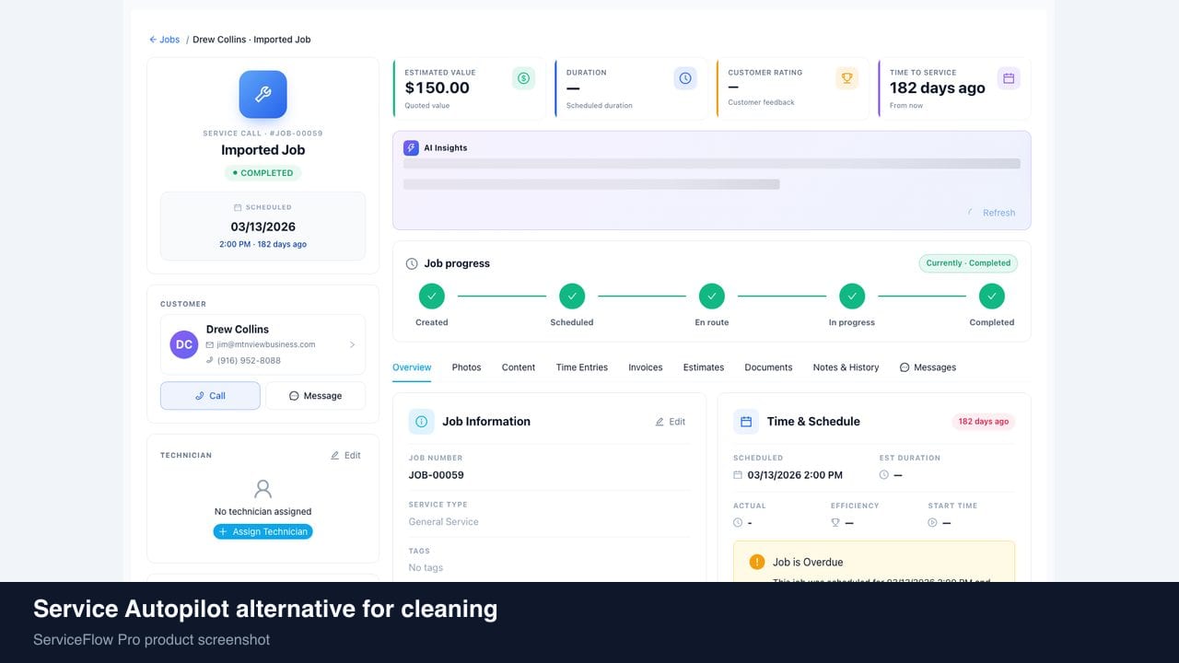Click the COMPLETED status badge
This screenshot has width=1179, height=663.
click(263, 173)
